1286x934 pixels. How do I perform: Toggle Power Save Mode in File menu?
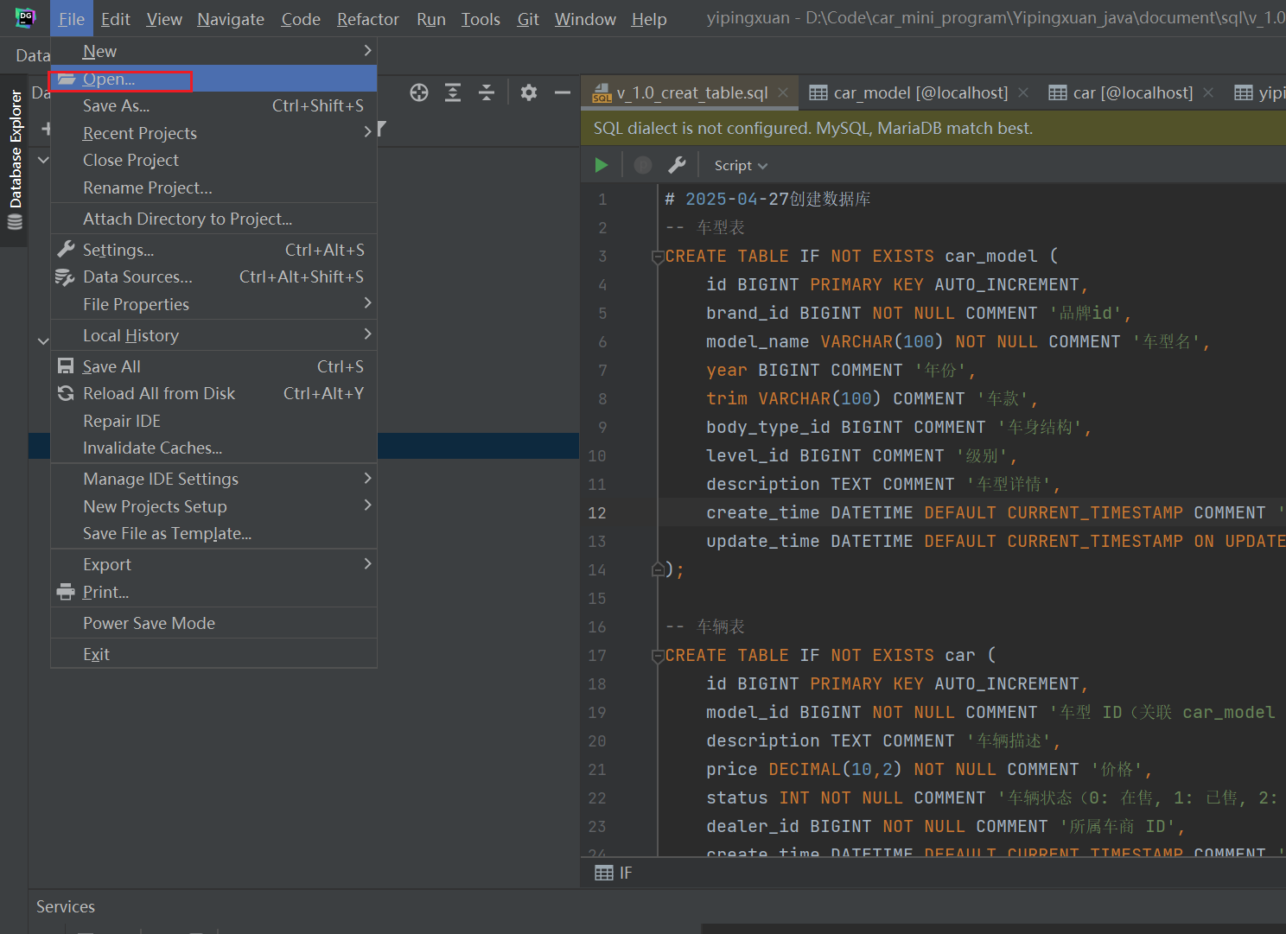149,623
